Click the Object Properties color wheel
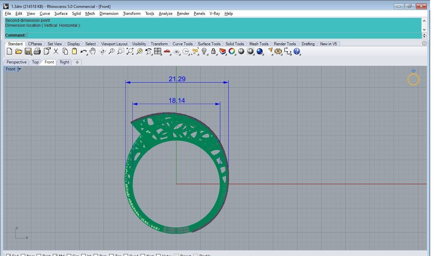Viewport: 437px width, 256px height. [x=232, y=51]
